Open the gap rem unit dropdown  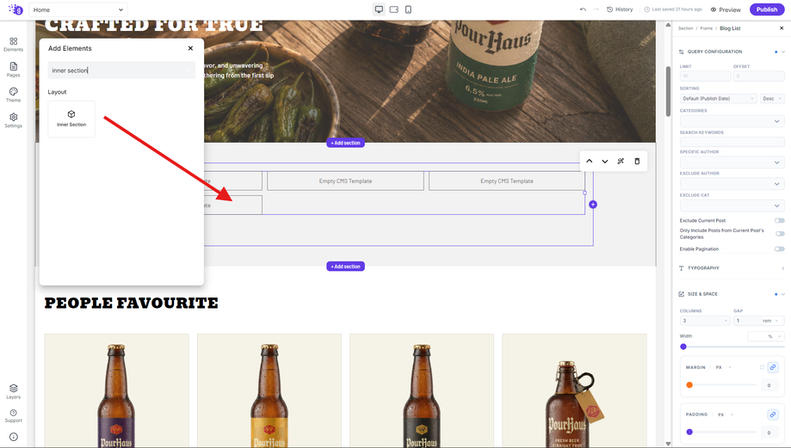click(772, 321)
